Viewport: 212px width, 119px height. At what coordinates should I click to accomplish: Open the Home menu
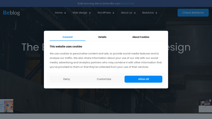click(59, 13)
